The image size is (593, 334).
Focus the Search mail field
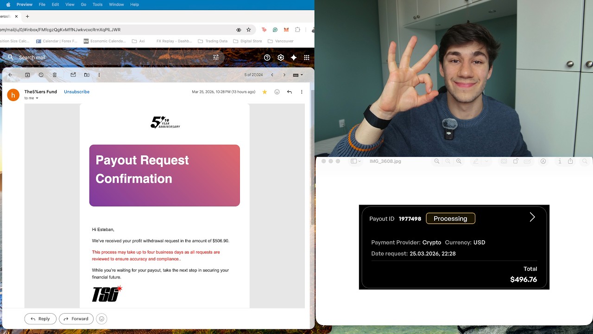point(111,58)
